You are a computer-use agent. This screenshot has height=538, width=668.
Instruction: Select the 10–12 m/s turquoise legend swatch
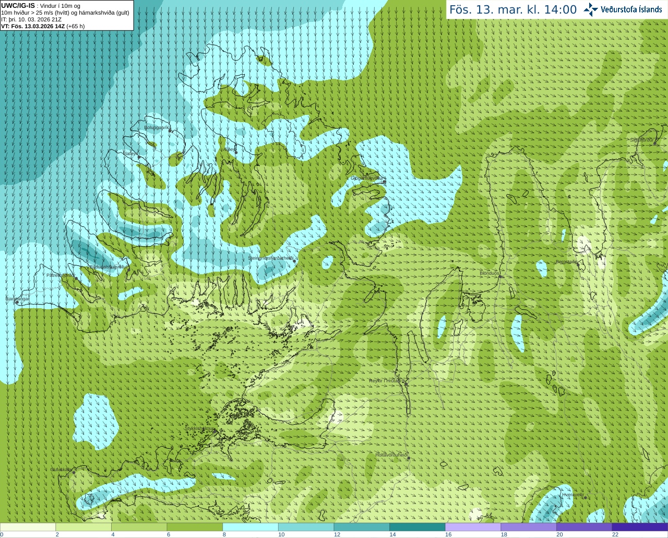pyautogui.click(x=306, y=527)
